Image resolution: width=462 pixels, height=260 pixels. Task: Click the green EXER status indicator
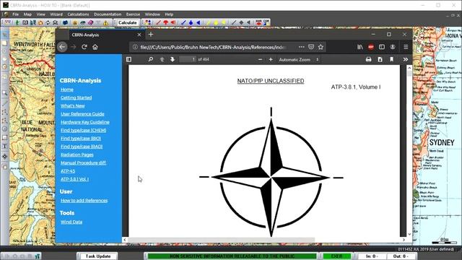pos(337,256)
